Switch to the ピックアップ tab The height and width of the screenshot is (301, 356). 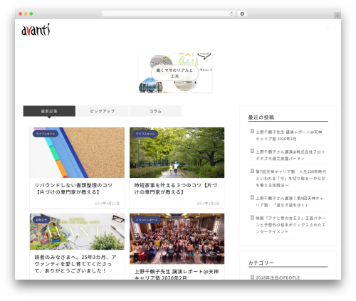coord(103,111)
